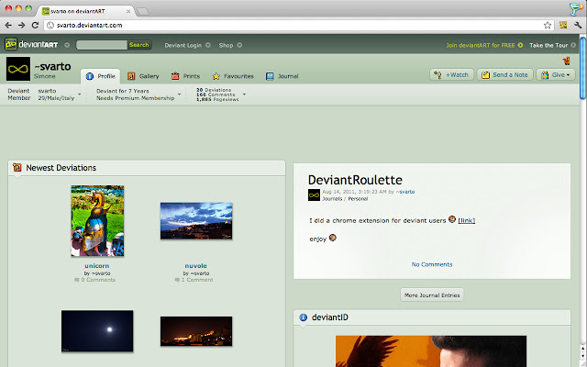The image size is (587, 367).
Task: Click the Search button
Action: 139,45
